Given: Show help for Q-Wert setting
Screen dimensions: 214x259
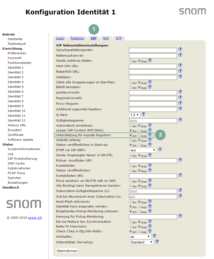Looking at the screenshot, I should (x=143, y=114).
